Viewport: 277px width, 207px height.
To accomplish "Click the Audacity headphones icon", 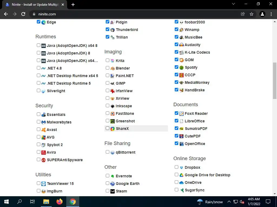I will (x=182, y=45).
